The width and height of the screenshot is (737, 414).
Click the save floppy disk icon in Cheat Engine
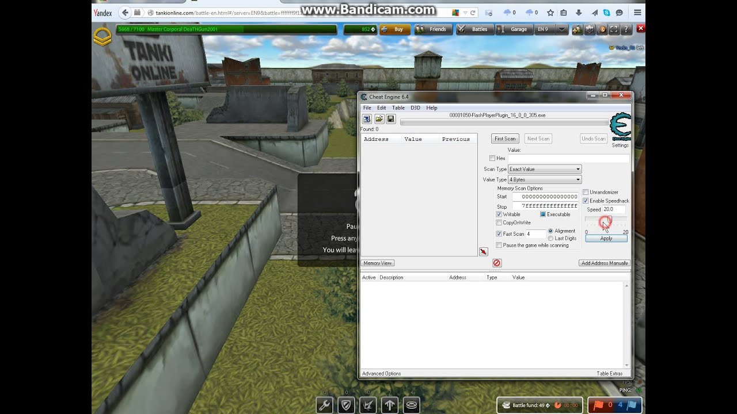tap(390, 119)
